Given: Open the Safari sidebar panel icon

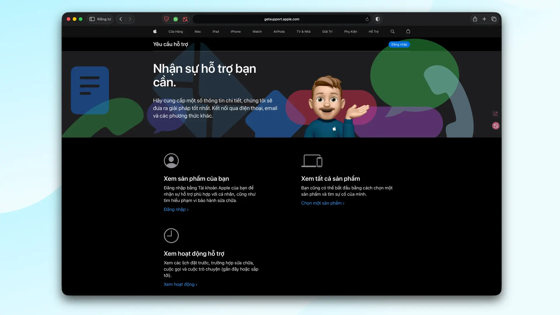Looking at the screenshot, I should tap(92, 19).
